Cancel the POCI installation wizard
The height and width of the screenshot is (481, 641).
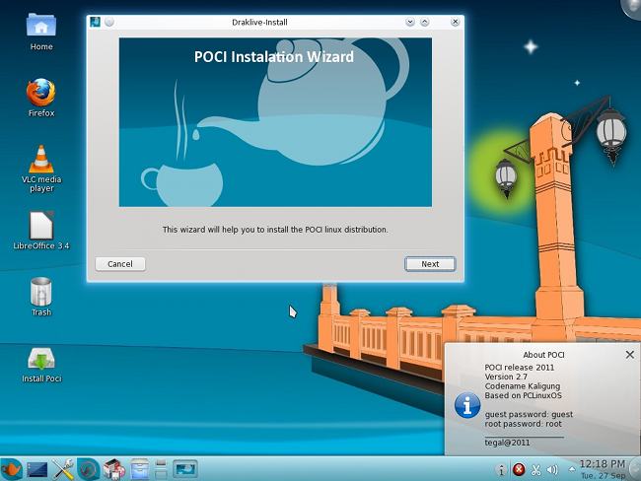tap(119, 264)
